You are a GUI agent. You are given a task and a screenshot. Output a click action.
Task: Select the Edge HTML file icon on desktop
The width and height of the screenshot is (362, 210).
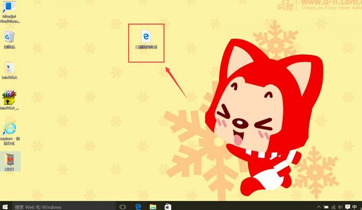[x=146, y=37]
